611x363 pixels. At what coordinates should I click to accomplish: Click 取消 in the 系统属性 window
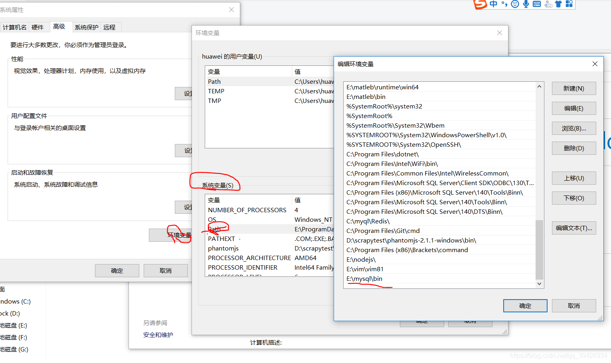[166, 271]
